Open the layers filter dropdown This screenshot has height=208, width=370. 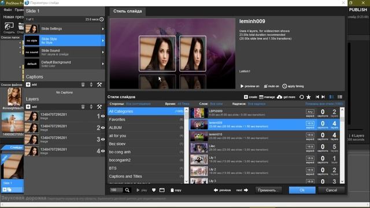click(x=216, y=104)
